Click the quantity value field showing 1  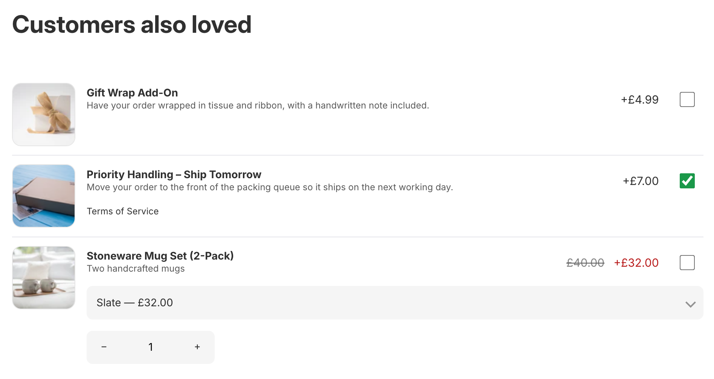[151, 347]
